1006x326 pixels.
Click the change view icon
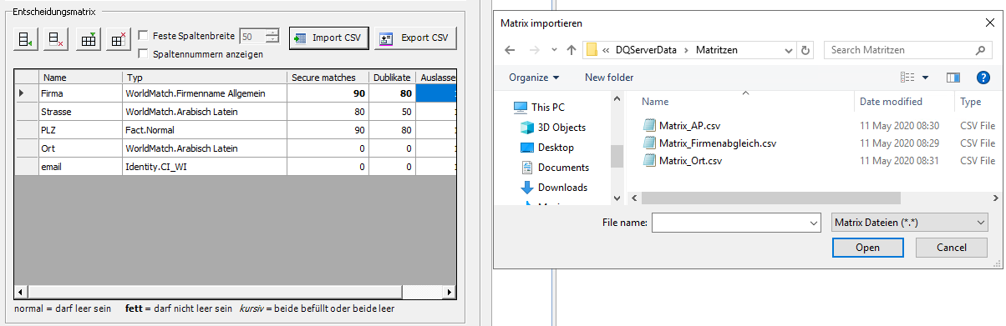907,78
